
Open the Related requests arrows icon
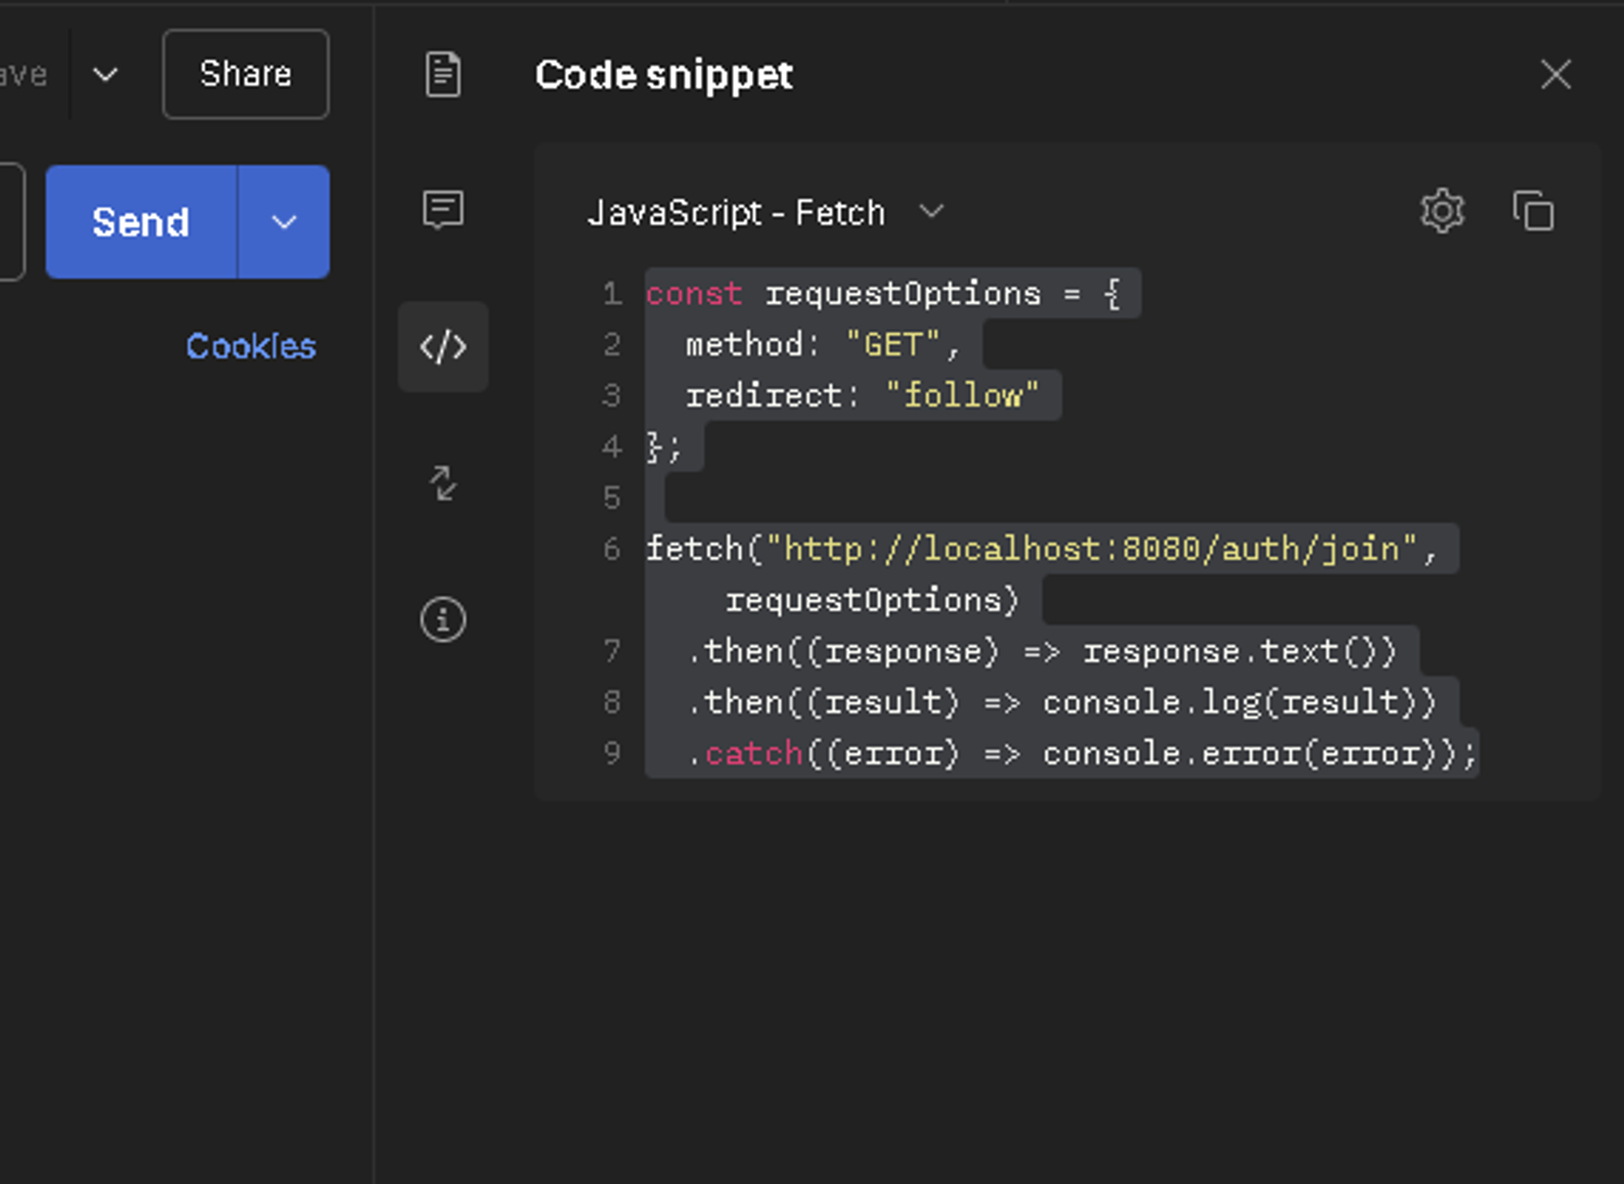pos(443,484)
